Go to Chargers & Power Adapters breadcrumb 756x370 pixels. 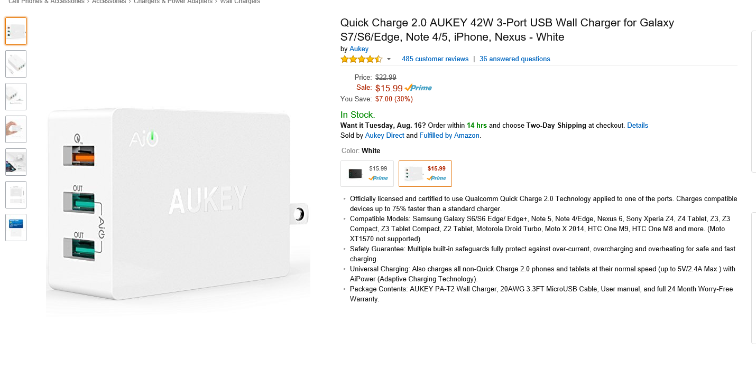[173, 2]
